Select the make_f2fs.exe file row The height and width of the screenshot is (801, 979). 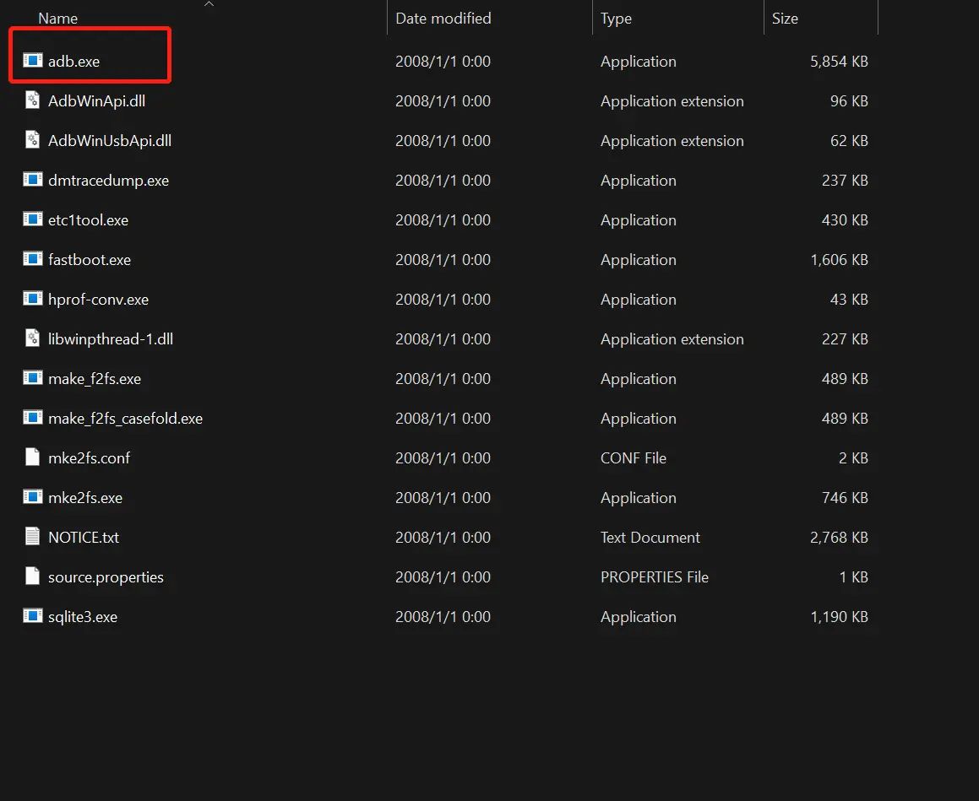click(x=93, y=378)
